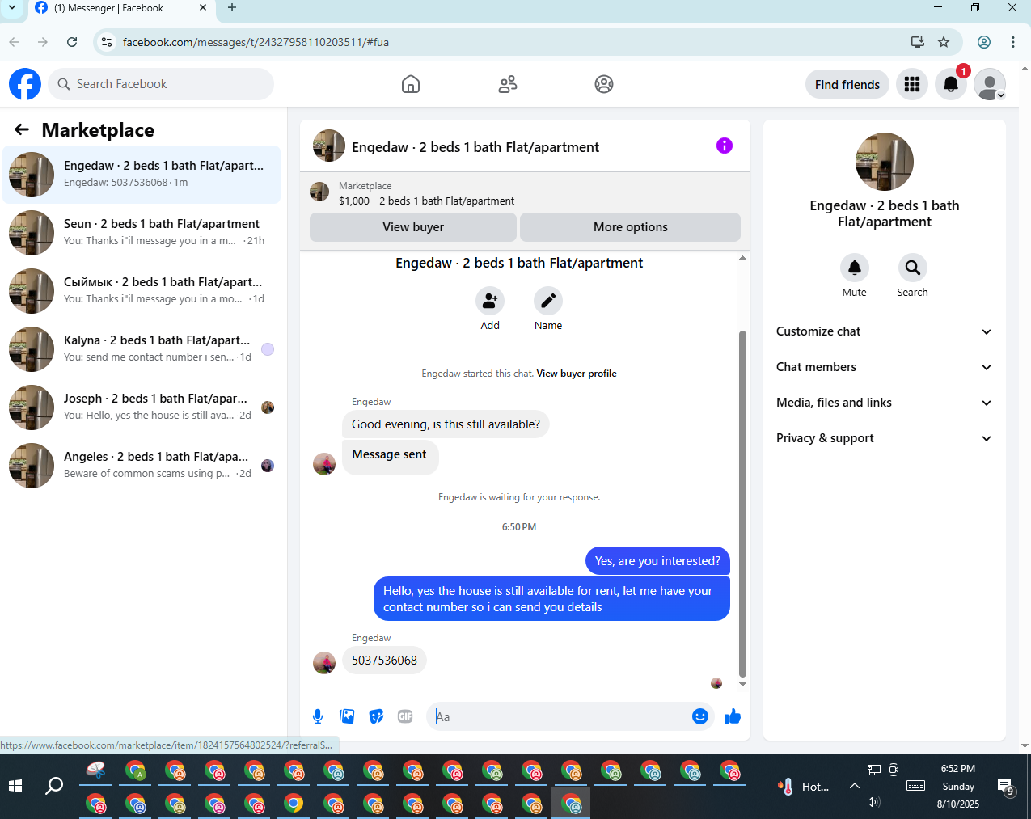This screenshot has width=1031, height=819.
Task: Choose a sticker icon
Action: [x=376, y=716]
